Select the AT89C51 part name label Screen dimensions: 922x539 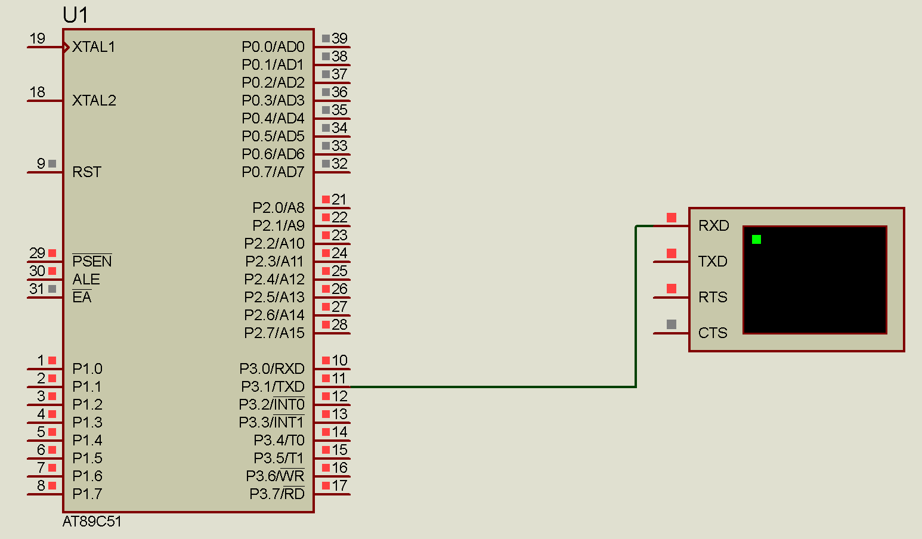(92, 522)
